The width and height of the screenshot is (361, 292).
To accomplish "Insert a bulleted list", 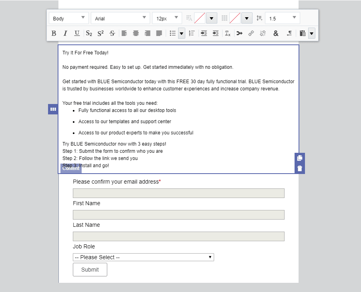I will click(172, 33).
